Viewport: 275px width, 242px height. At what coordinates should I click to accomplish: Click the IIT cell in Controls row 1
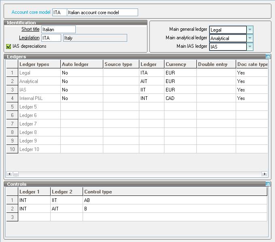66,200
